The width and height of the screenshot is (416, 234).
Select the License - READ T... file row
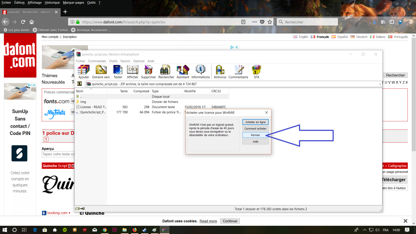[152, 107]
